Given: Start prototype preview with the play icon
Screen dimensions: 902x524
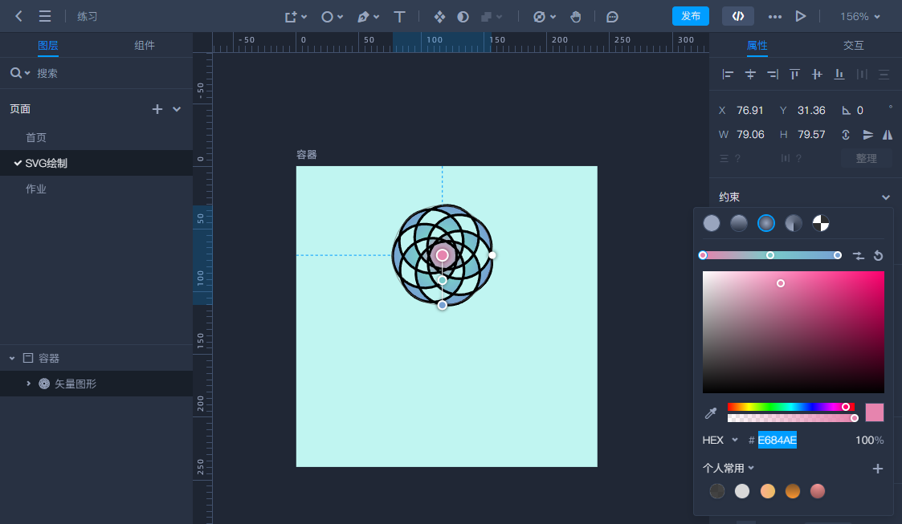Looking at the screenshot, I should (799, 16).
